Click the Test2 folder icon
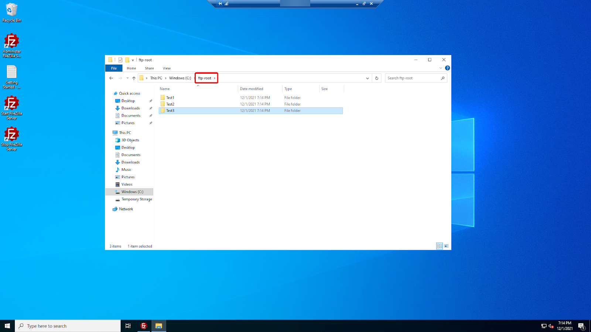Image resolution: width=591 pixels, height=332 pixels. coord(163,104)
